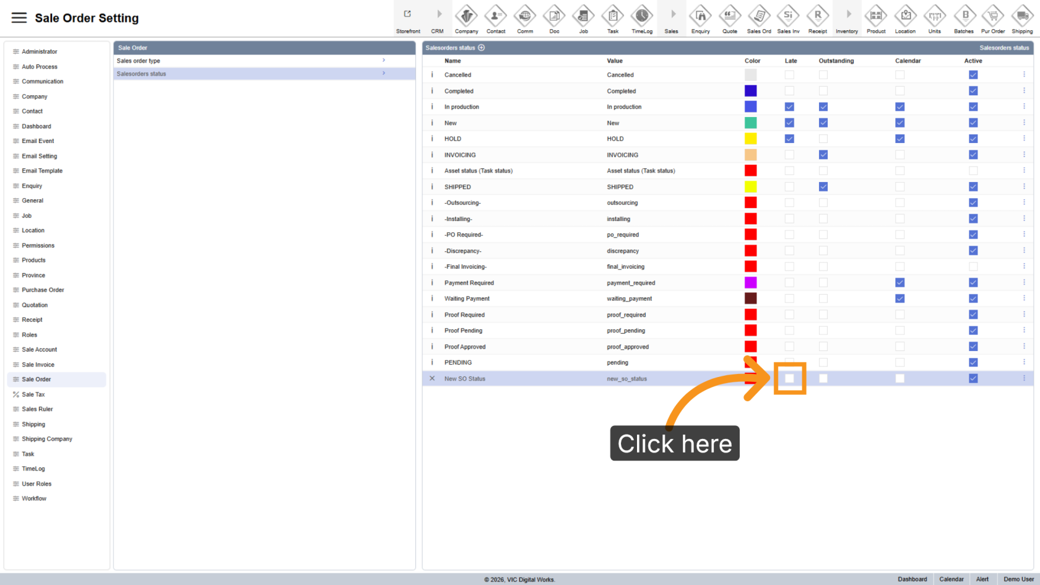Viewport: 1040px width, 585px height.
Task: Remove the New SO Status row with X
Action: coord(432,378)
